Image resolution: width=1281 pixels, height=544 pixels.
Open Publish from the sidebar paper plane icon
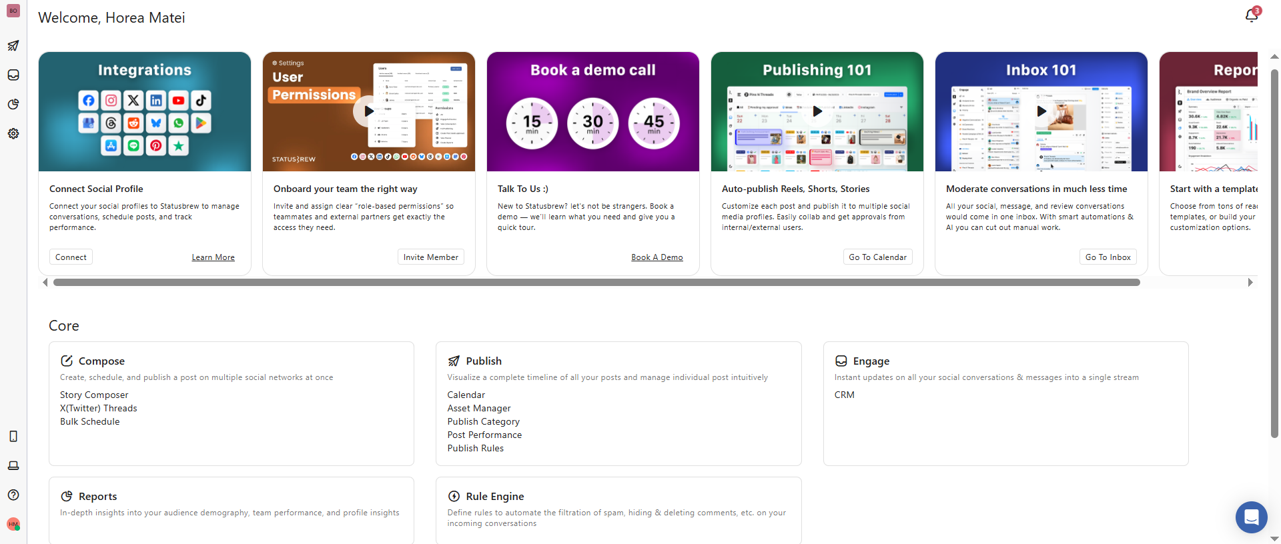pos(13,45)
